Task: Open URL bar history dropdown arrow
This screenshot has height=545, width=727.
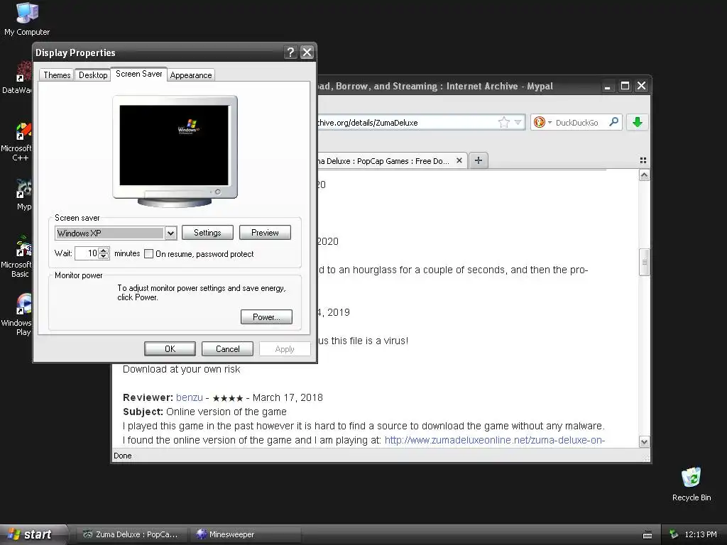Action: pyautogui.click(x=518, y=122)
